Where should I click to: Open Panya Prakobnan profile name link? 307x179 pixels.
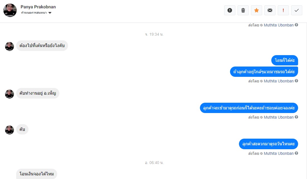pyautogui.click(x=38, y=7)
